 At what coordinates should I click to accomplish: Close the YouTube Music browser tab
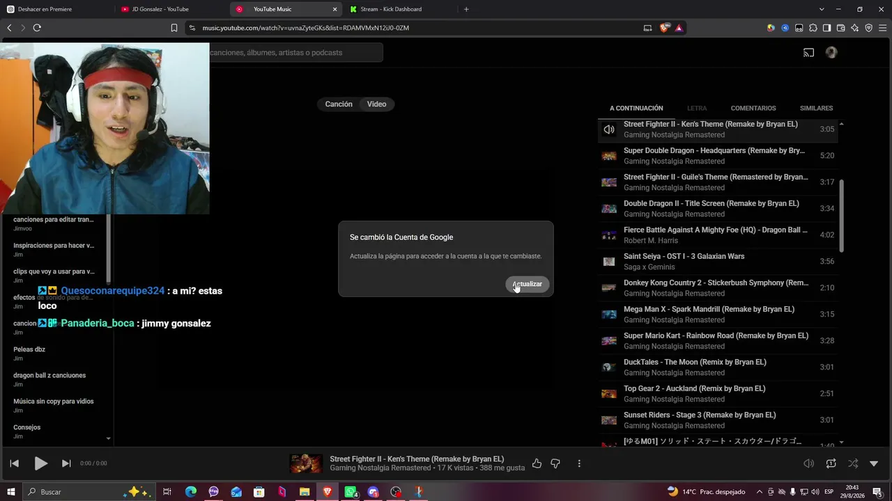pos(334,9)
